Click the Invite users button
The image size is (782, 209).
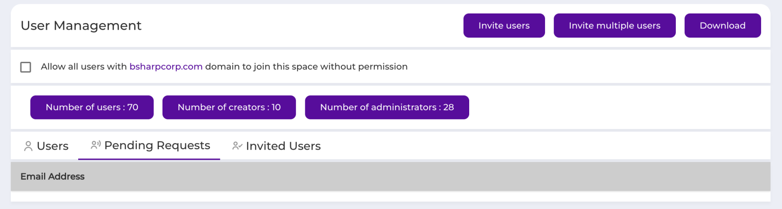click(504, 26)
